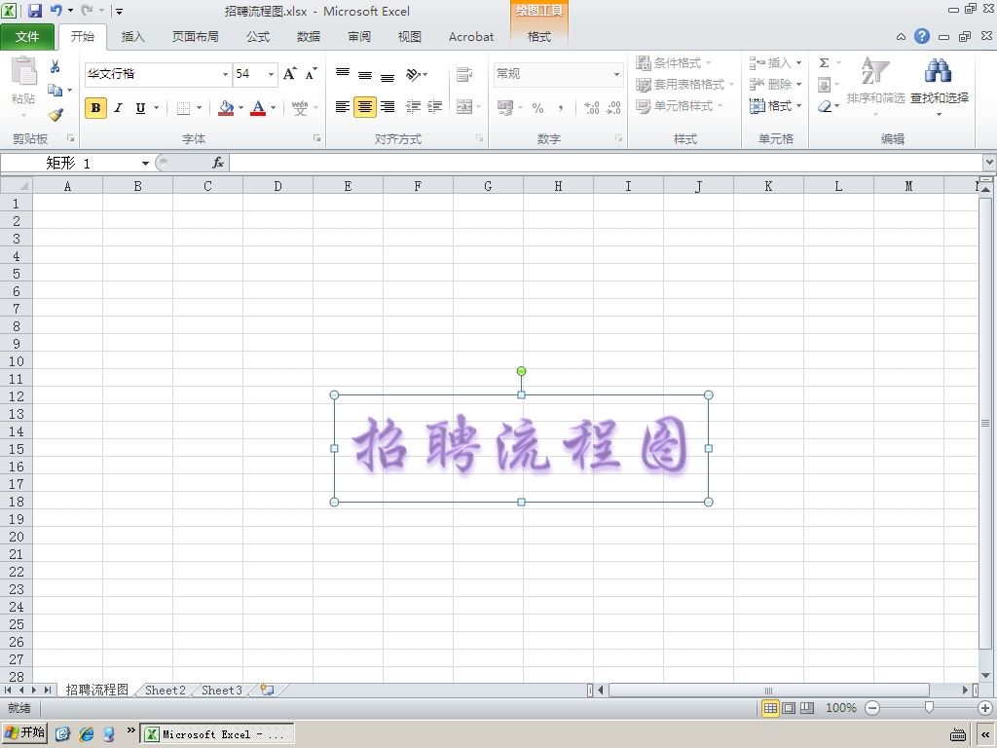Expand the fill color palette arrow

point(241,107)
